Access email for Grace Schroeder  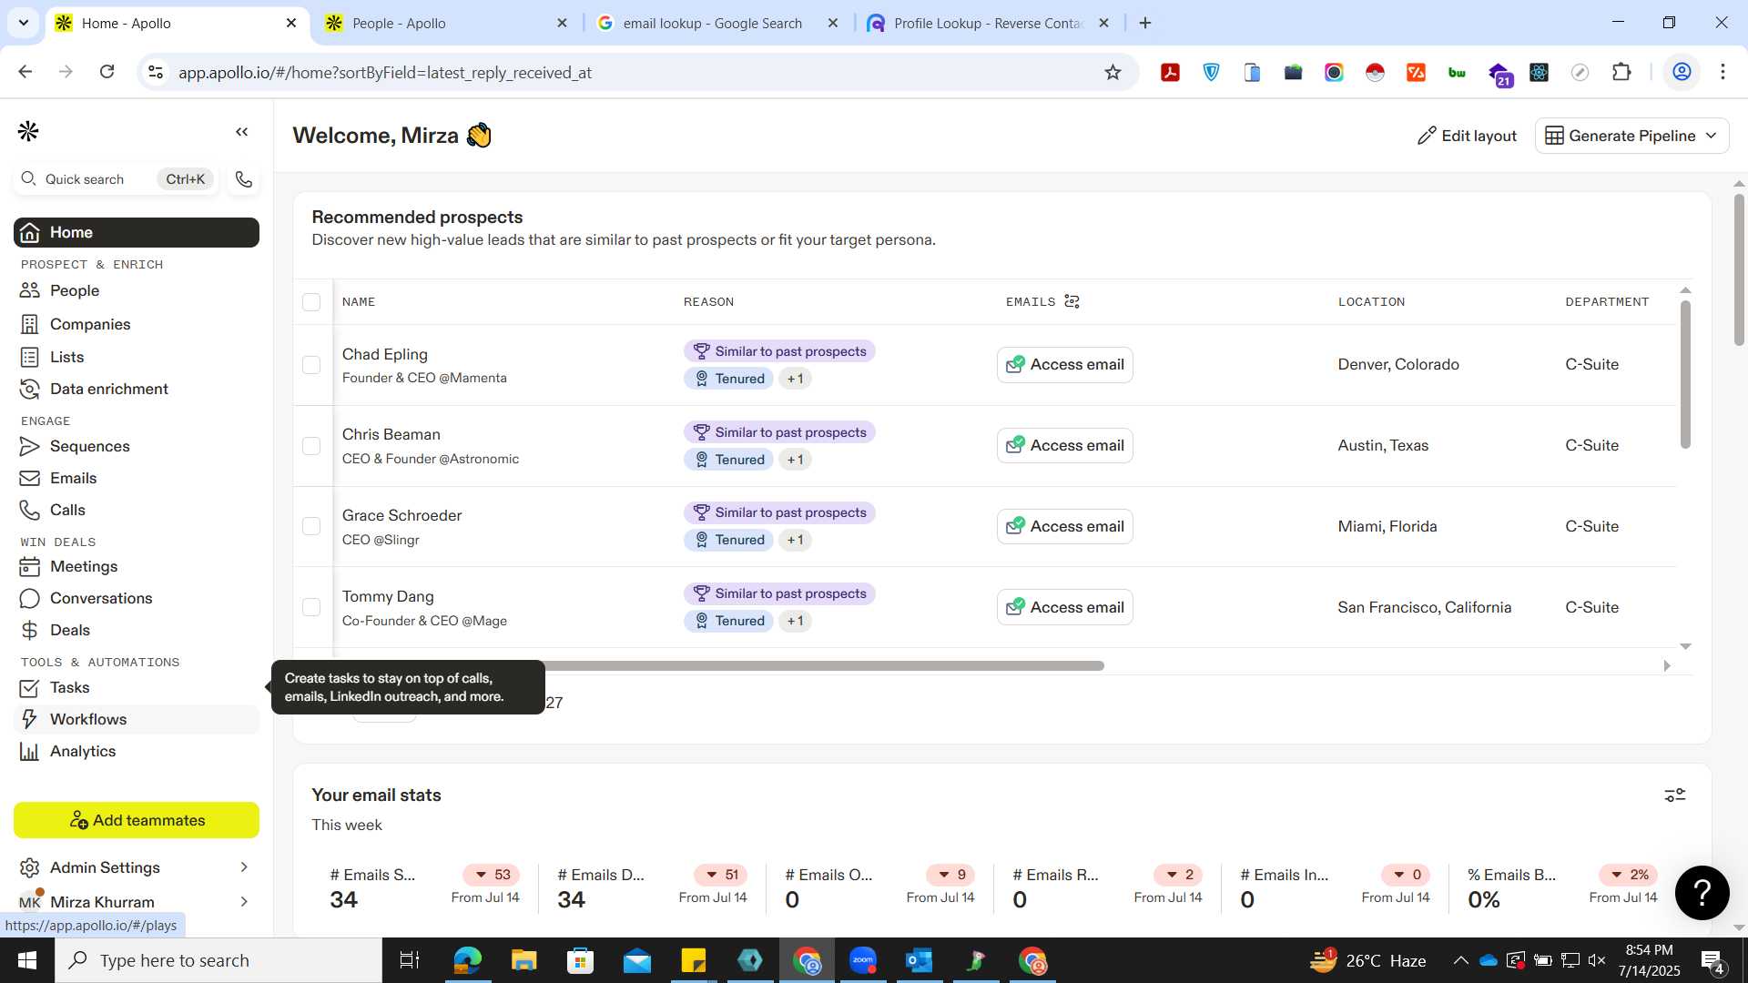pos(1064,526)
